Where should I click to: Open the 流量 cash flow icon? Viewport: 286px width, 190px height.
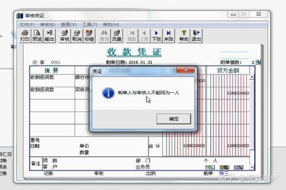tap(117, 36)
